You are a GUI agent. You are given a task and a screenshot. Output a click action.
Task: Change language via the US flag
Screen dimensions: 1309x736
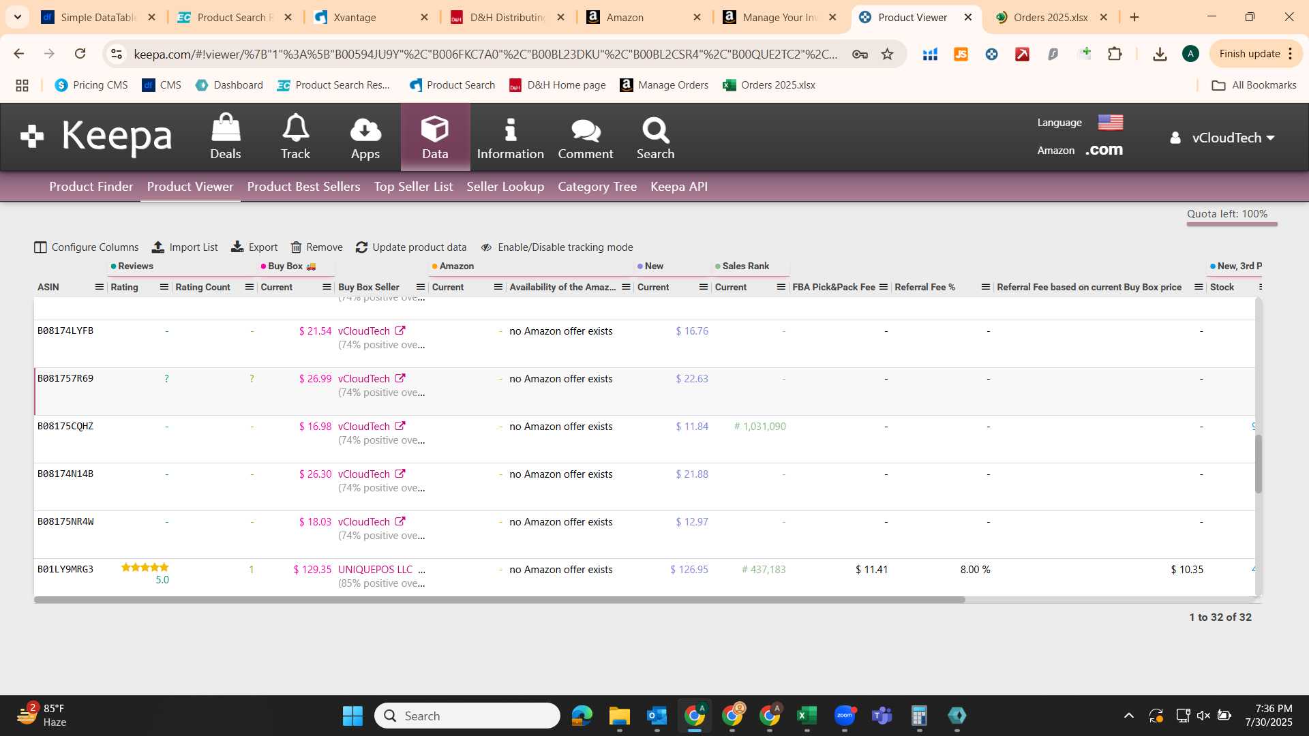tap(1110, 123)
